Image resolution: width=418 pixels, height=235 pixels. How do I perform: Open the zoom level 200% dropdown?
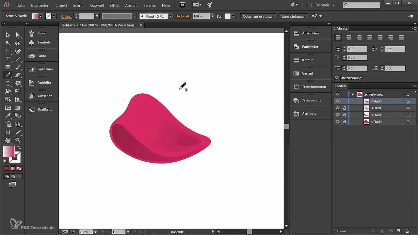point(95,232)
